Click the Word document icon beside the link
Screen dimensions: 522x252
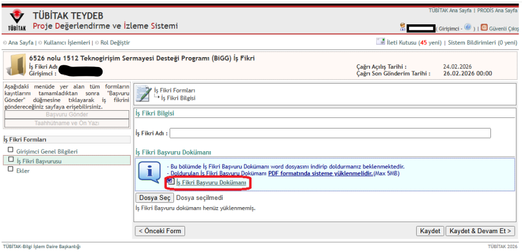171,181
